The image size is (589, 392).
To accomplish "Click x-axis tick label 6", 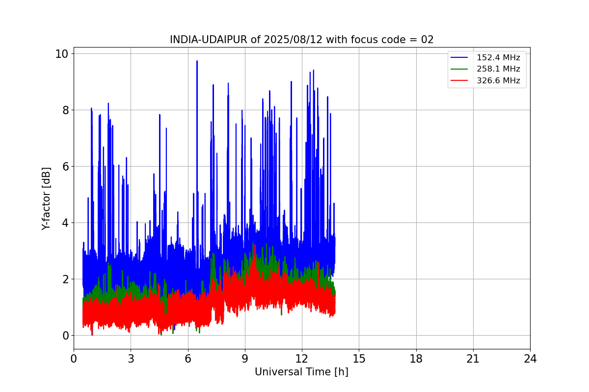I will 187,359.
